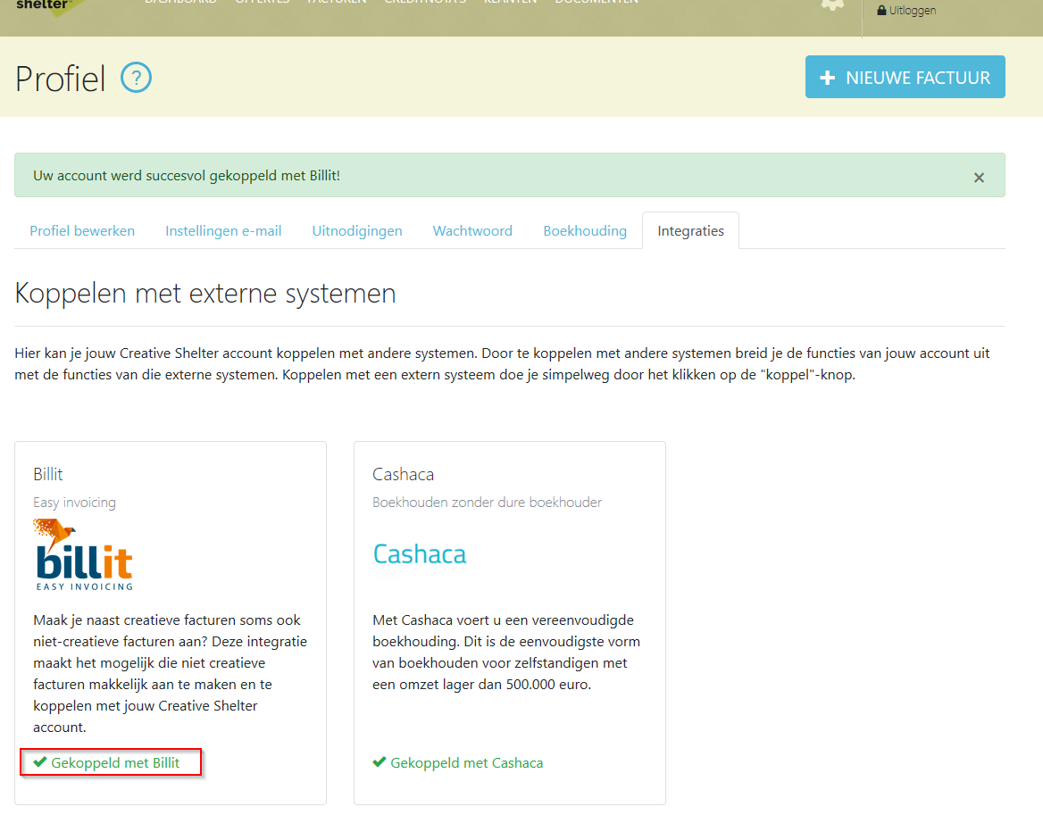Open the help icon beside Profiel

(137, 77)
